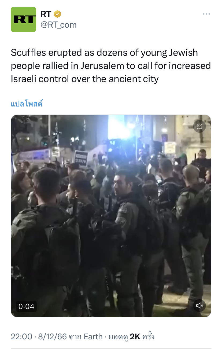Toggle the closed captions icon on video
The width and height of the screenshot is (222, 349).
pyautogui.click(x=199, y=127)
